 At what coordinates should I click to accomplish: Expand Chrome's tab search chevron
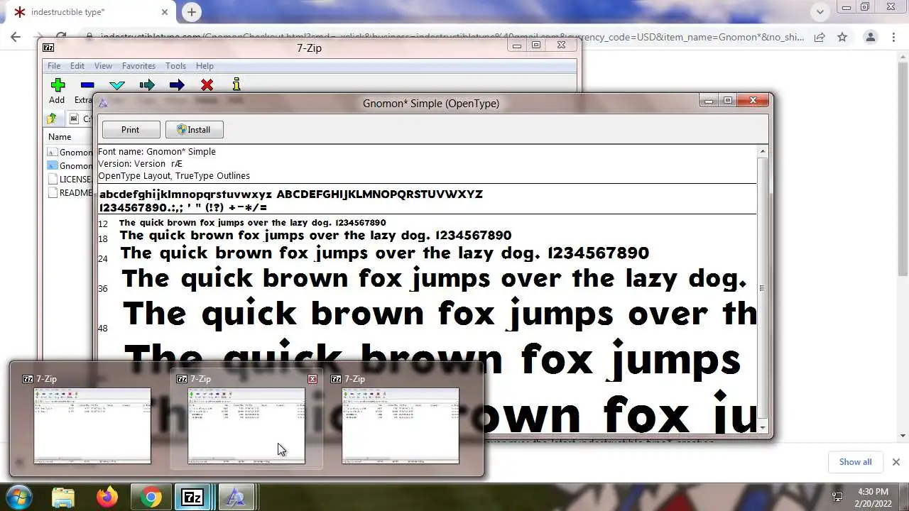click(x=820, y=11)
